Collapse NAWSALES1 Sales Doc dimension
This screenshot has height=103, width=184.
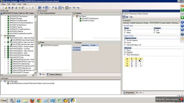click(5, 38)
